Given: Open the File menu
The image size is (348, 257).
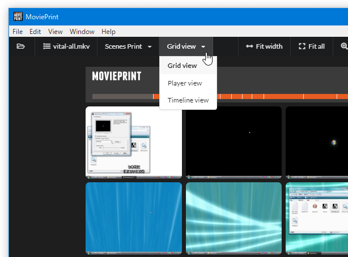Looking at the screenshot, I should tap(18, 32).
